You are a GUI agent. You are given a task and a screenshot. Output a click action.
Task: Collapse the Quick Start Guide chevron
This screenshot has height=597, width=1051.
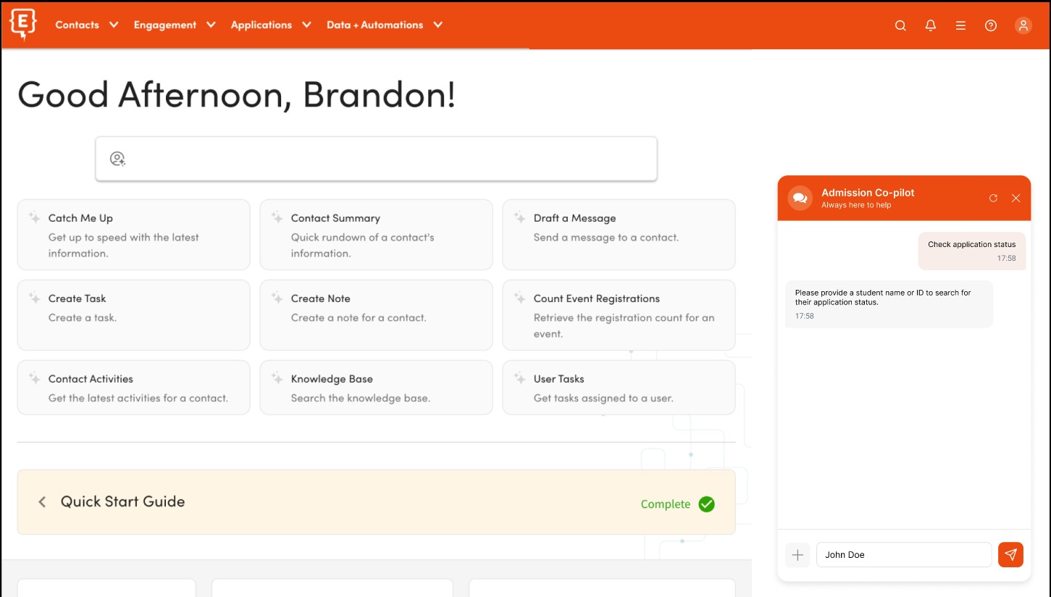click(42, 502)
